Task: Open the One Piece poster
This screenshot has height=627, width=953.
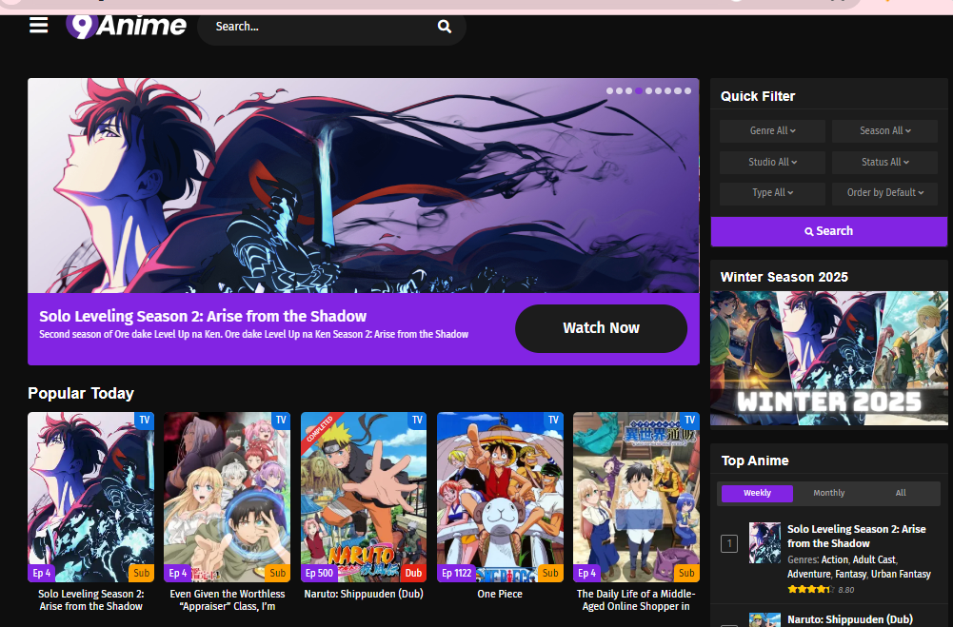Action: (x=500, y=497)
